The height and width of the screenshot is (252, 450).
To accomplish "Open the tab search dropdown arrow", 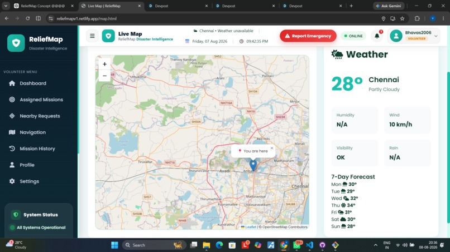I will pos(6,6).
